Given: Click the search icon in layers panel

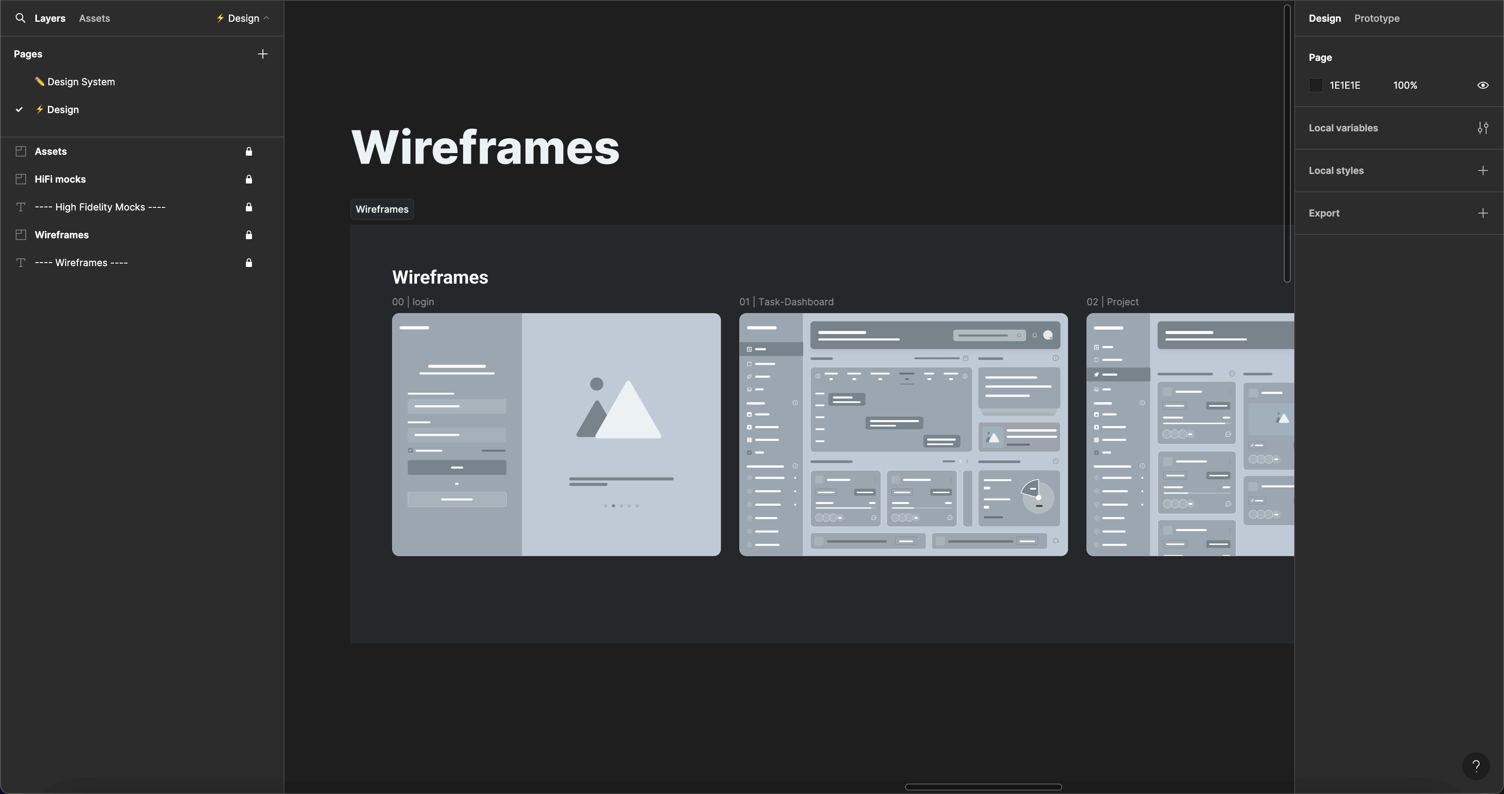Looking at the screenshot, I should 20,18.
